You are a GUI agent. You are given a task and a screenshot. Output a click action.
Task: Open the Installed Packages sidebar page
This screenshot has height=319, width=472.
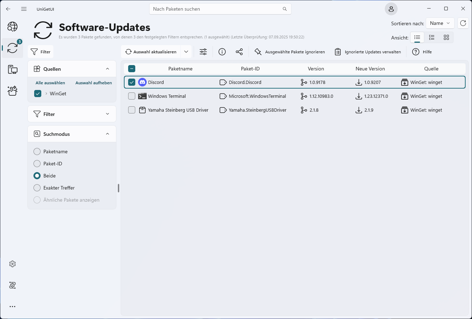pos(12,69)
